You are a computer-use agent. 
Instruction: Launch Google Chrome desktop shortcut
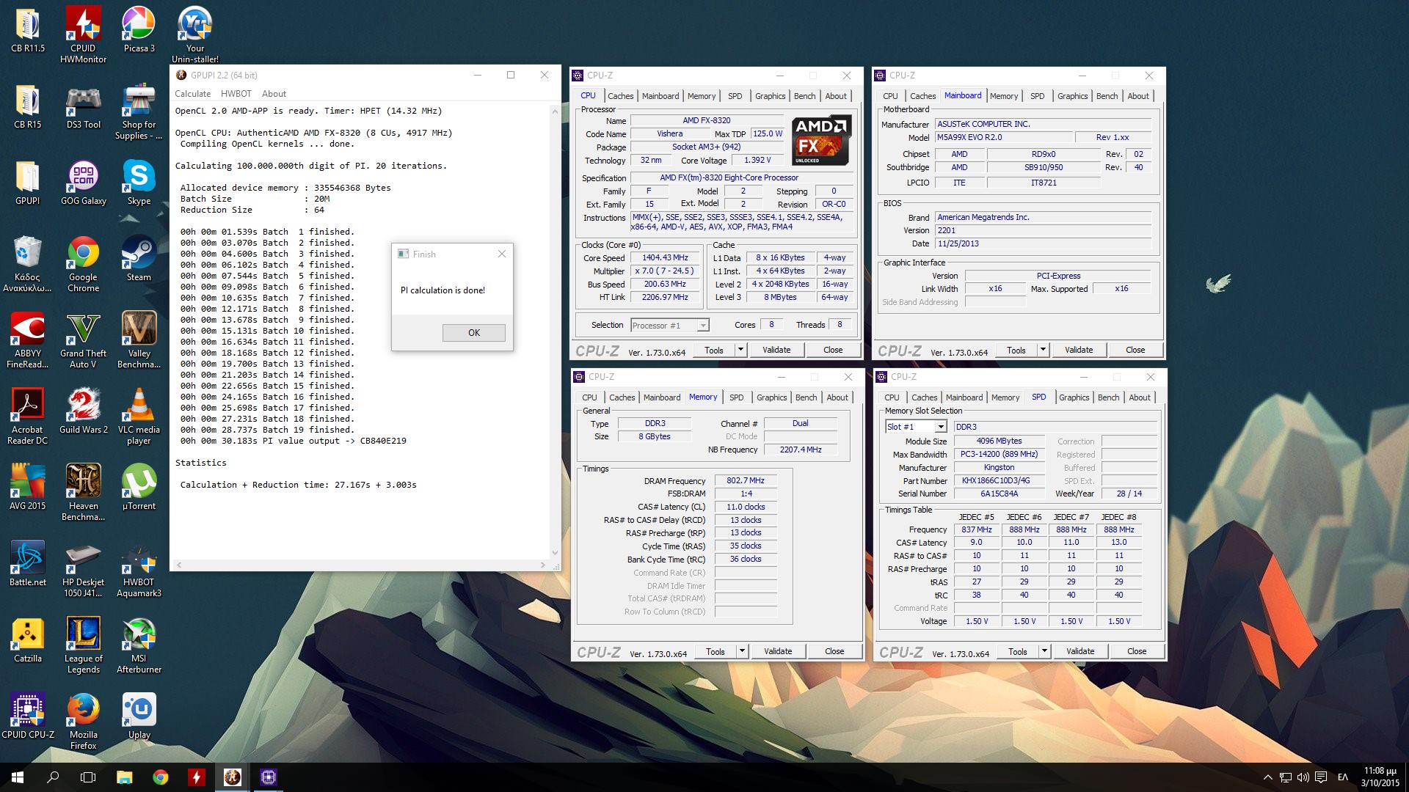click(x=83, y=264)
